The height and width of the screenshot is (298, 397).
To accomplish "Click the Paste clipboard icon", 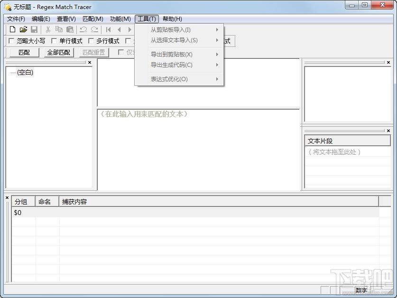I will tap(70, 29).
